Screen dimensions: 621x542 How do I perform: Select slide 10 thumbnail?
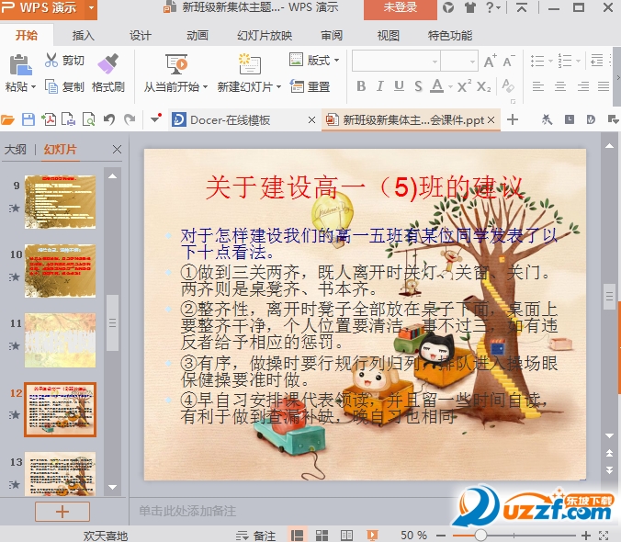(61, 271)
